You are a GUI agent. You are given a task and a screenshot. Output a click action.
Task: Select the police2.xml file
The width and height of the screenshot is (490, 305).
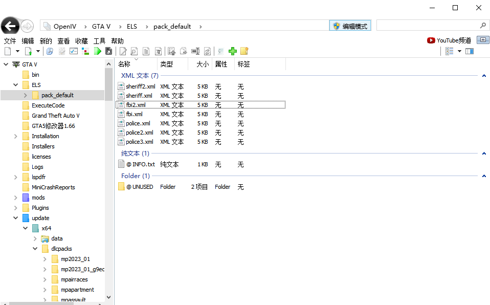point(139,133)
